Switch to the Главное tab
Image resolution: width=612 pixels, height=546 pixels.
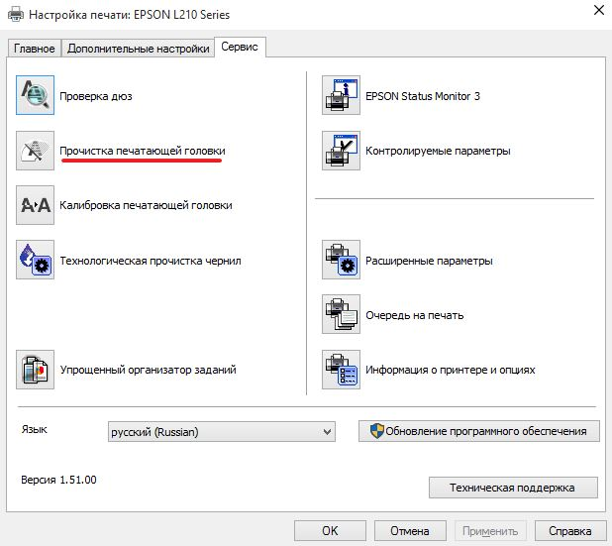[x=35, y=49]
